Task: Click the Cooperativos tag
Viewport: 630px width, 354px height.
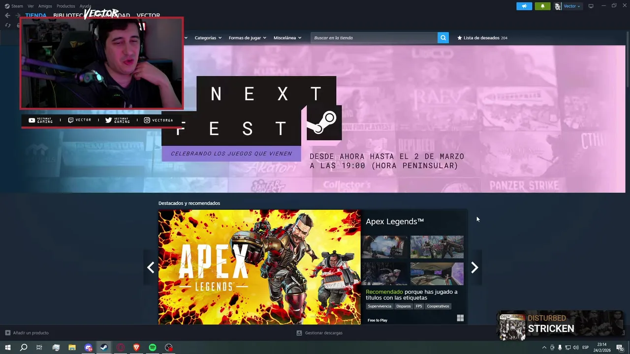Action: pos(438,306)
